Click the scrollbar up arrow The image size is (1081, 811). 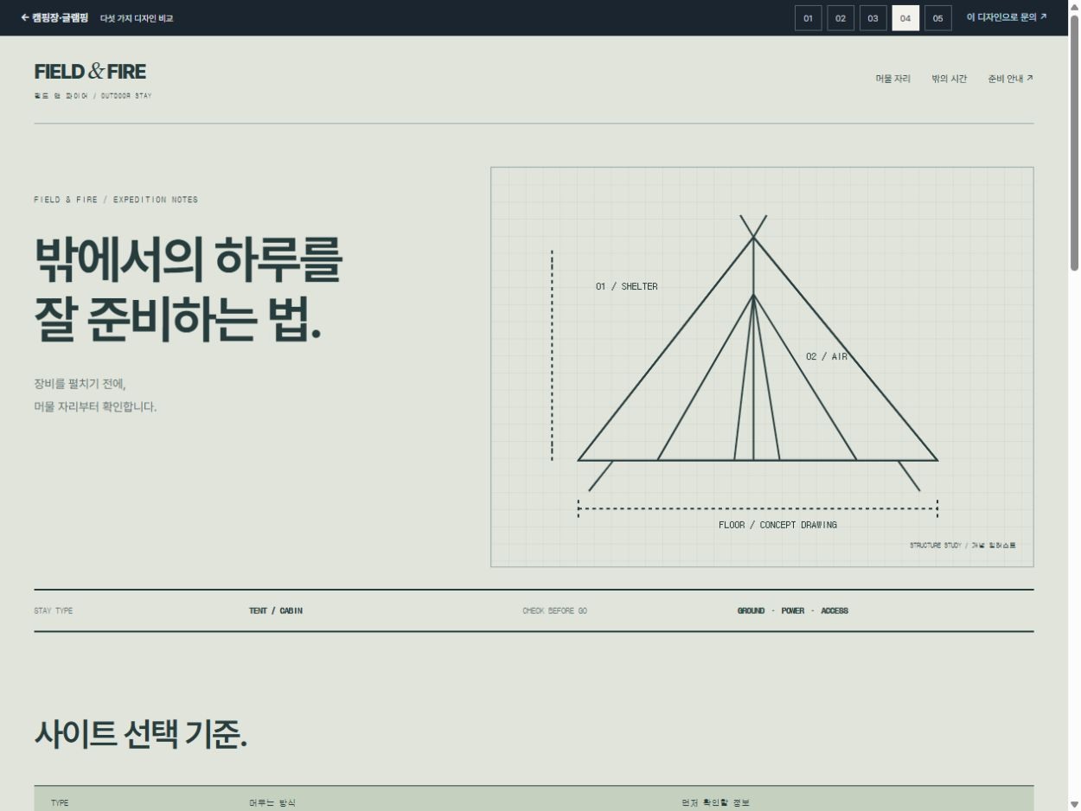(1074, 7)
